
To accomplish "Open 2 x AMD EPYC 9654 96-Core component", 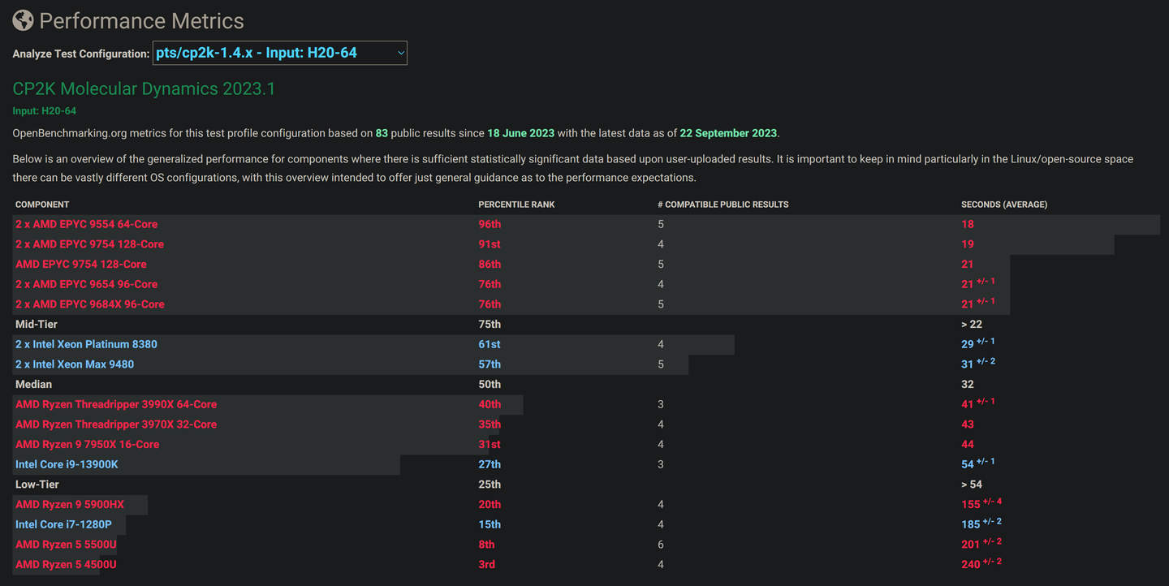I will [86, 284].
